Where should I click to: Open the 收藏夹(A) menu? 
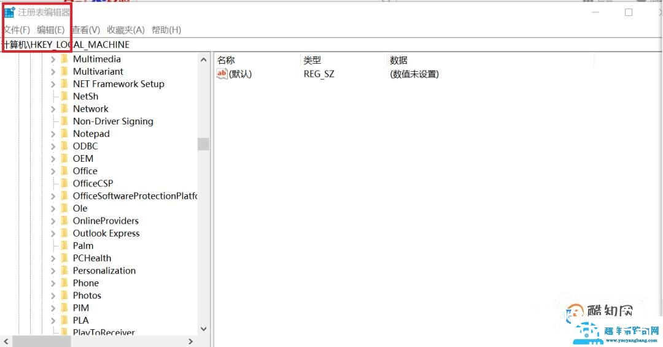point(126,30)
